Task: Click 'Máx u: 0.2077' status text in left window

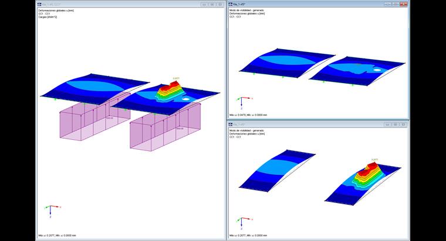Action: [46, 236]
